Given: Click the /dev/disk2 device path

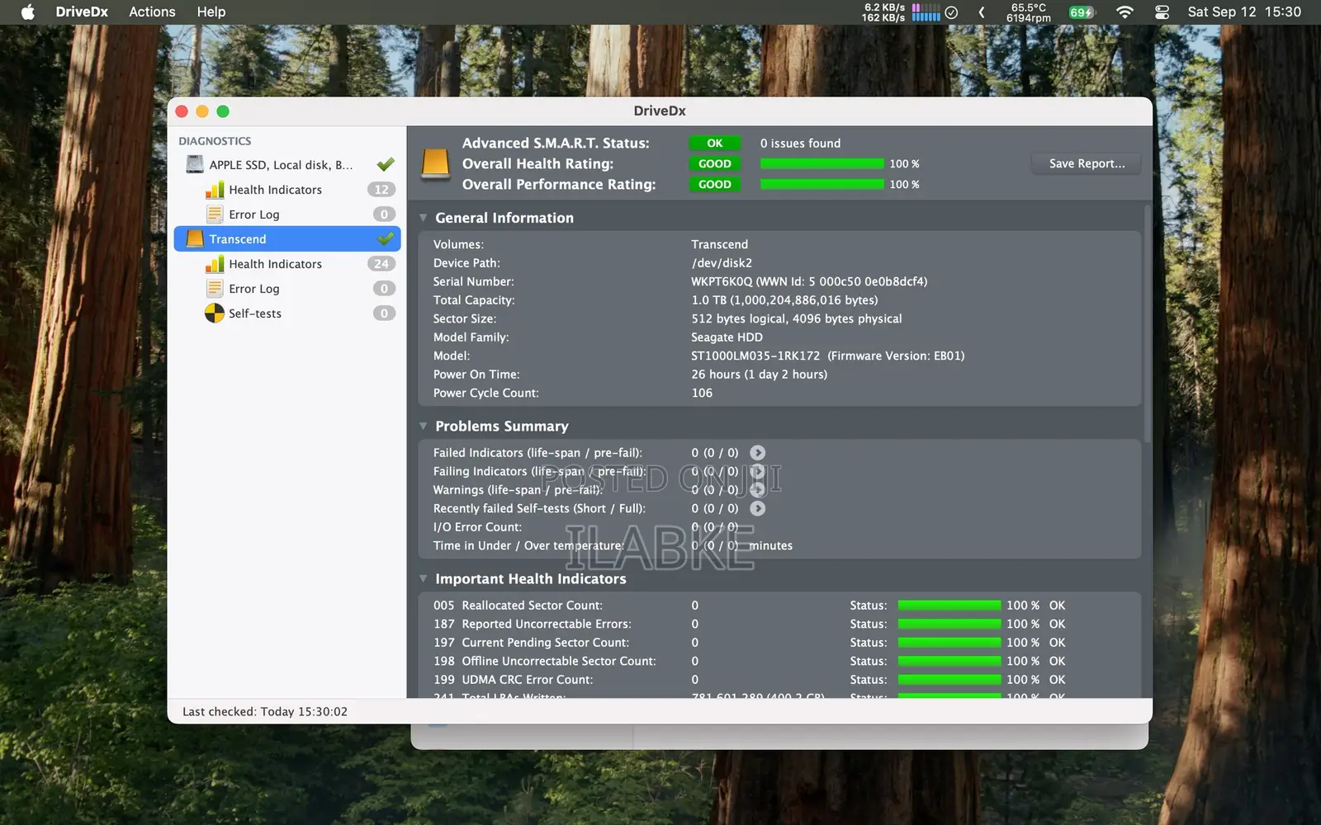Looking at the screenshot, I should [722, 263].
